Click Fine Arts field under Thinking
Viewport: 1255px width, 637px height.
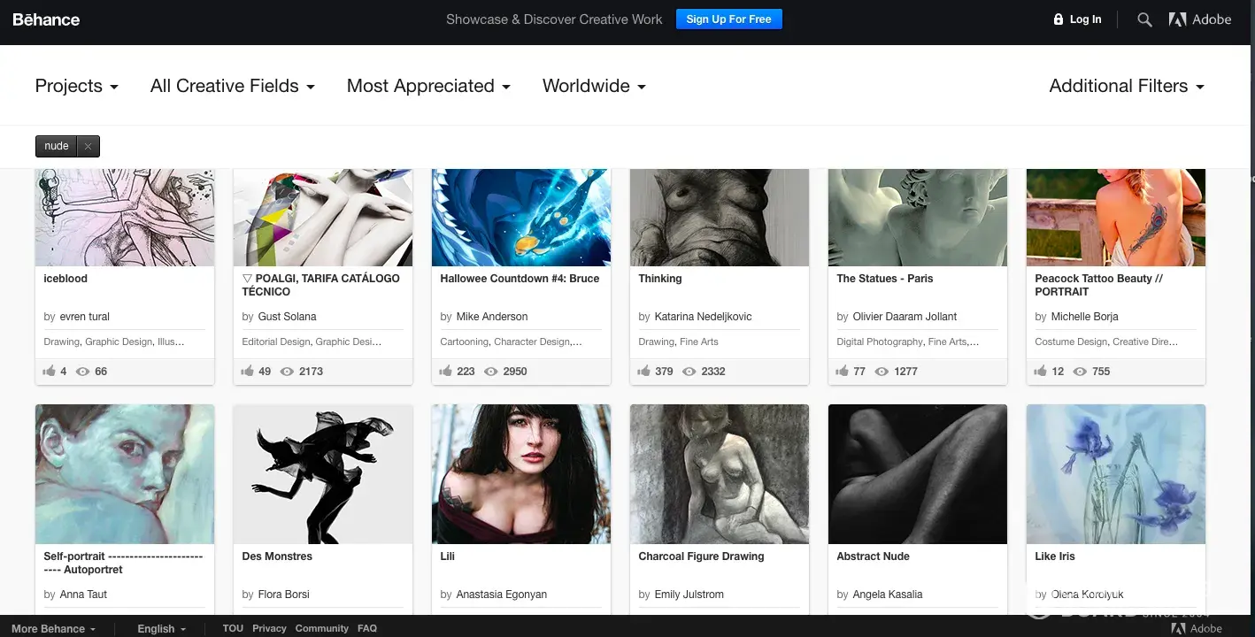pos(698,342)
